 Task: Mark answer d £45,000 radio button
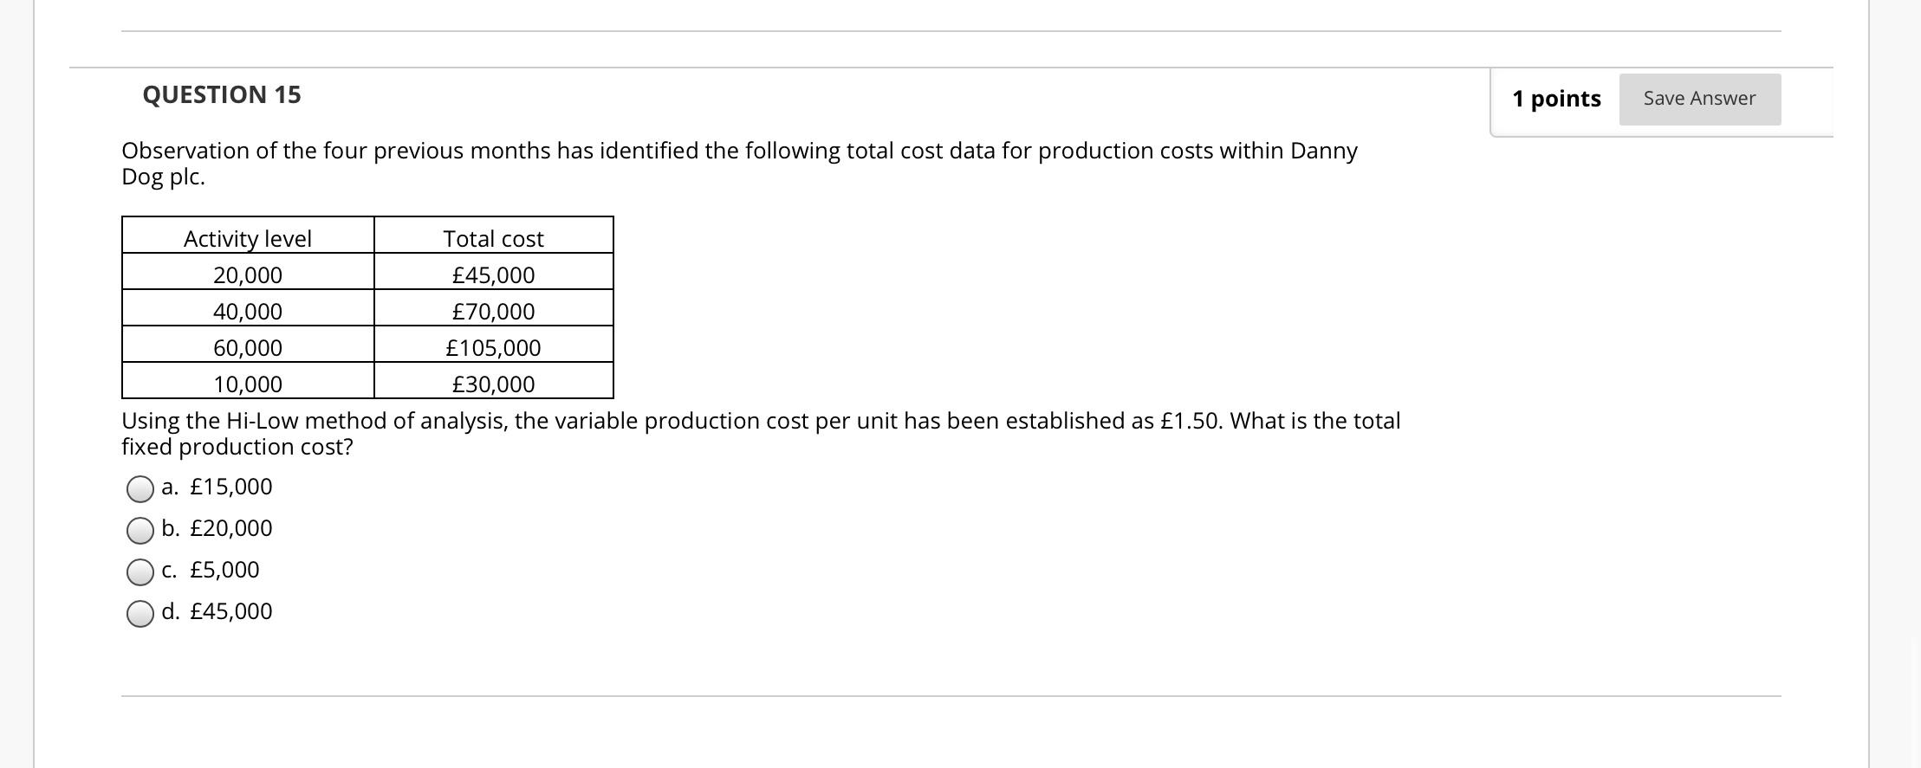(140, 614)
